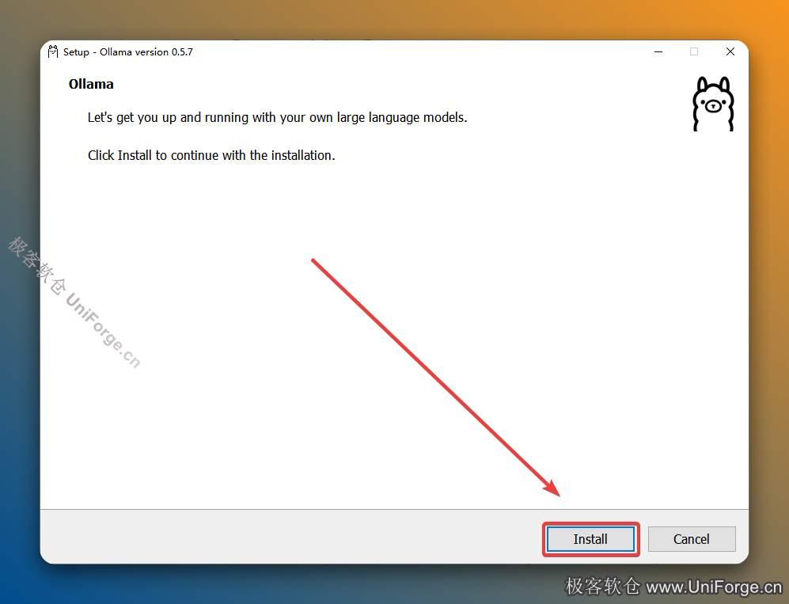The width and height of the screenshot is (789, 604).
Task: Click the 'Ollama' heading text
Action: coord(91,84)
